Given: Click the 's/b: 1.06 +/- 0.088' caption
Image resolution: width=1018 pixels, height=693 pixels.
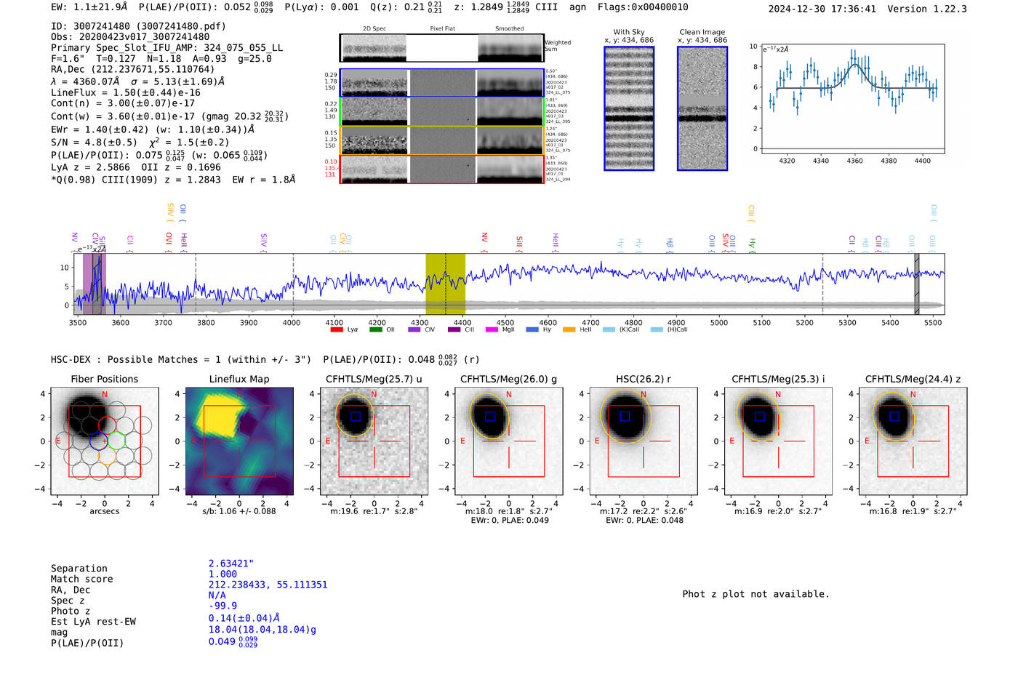Looking at the screenshot, I should (239, 511).
